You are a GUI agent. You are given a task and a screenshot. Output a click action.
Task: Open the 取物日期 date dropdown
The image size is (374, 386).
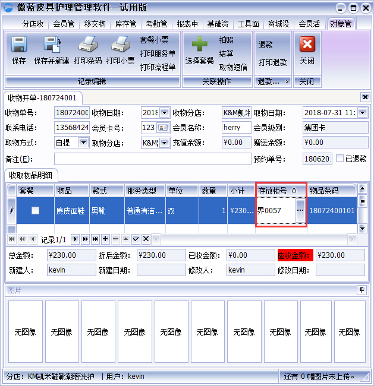362,112
